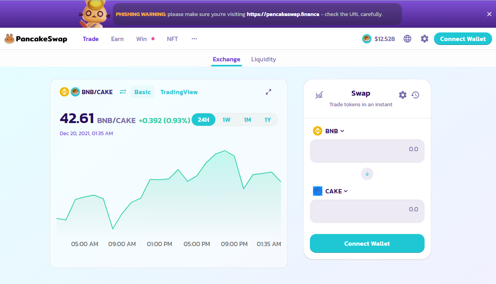Image resolution: width=496 pixels, height=284 pixels.
Task: Click the BNB/CAKE pair label in chart header
Action: 97,92
